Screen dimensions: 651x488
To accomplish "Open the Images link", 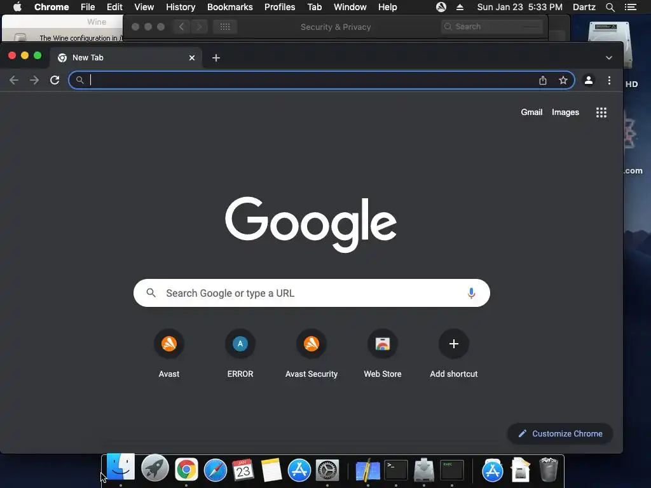I will [x=565, y=112].
